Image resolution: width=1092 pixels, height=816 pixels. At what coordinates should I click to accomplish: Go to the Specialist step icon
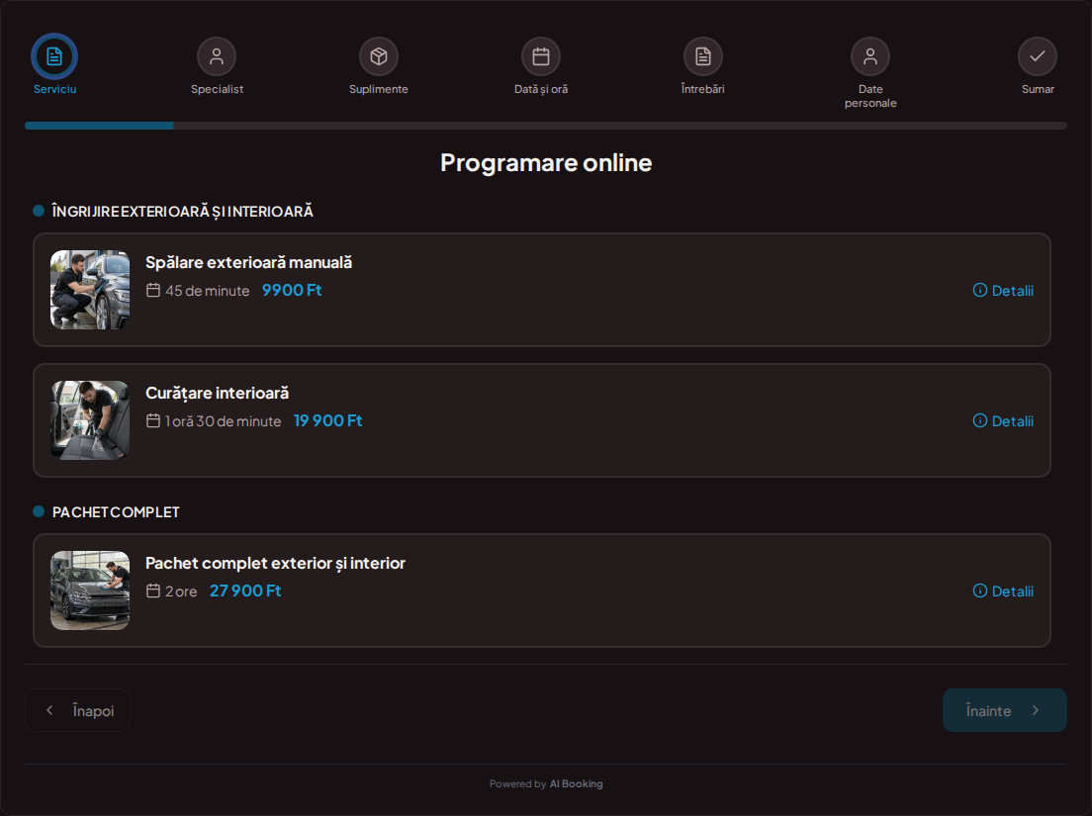pyautogui.click(x=217, y=56)
